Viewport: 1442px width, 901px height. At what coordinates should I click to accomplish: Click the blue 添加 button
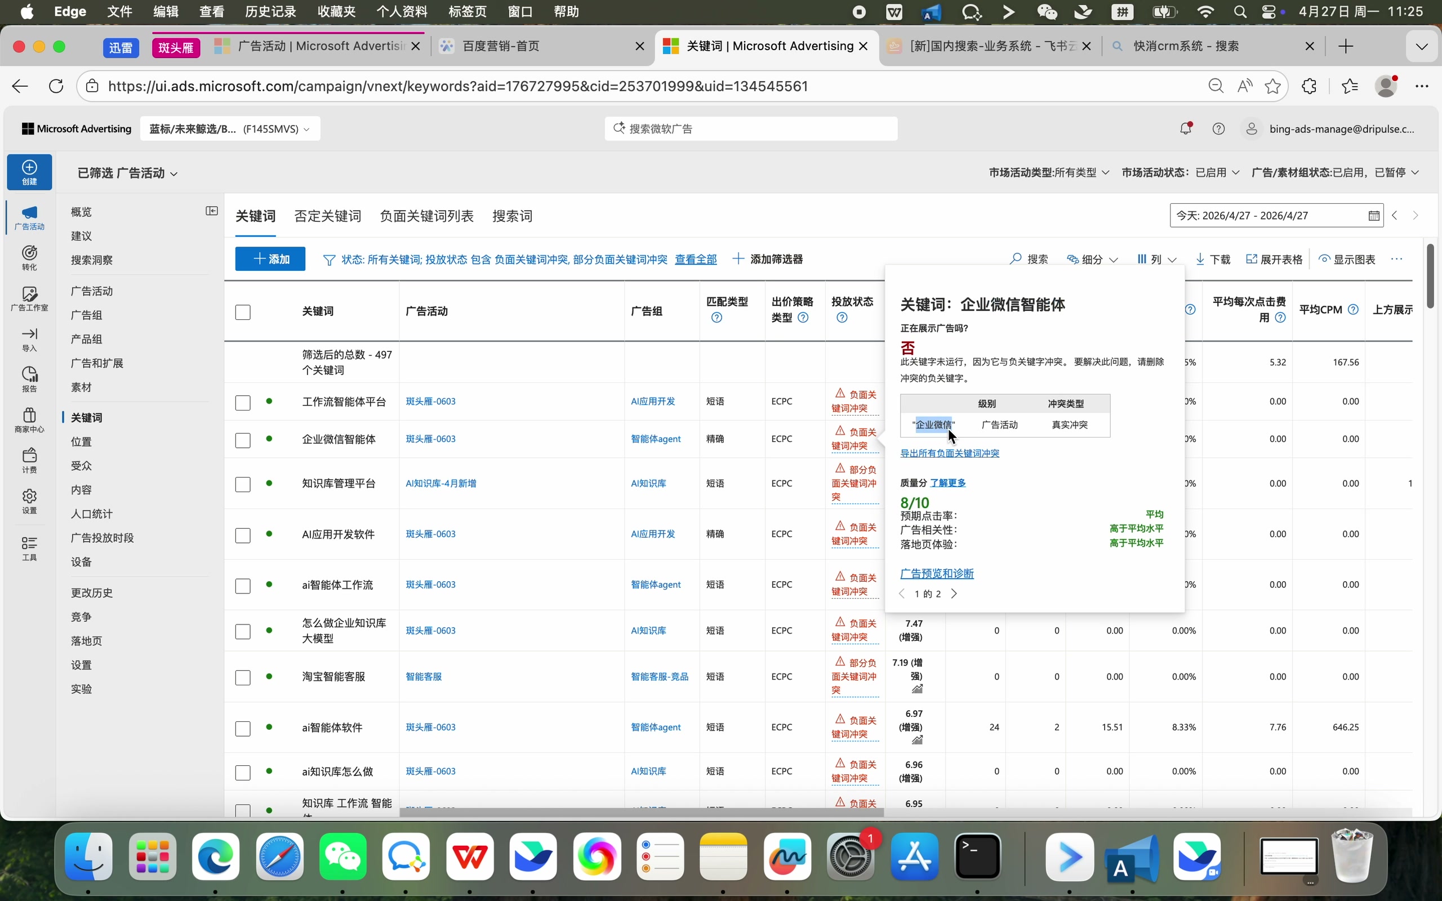click(x=270, y=259)
